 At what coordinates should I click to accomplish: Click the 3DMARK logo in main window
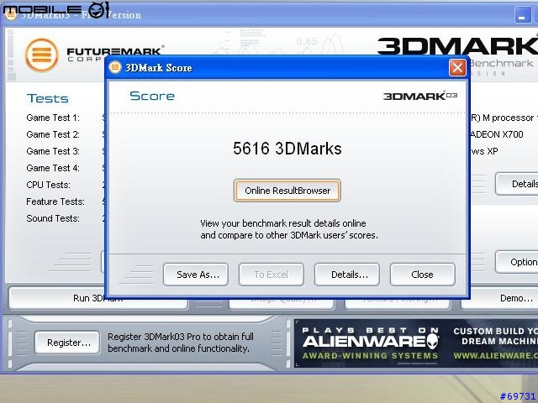pos(457,46)
